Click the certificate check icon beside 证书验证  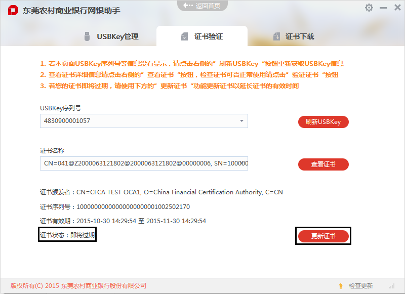coord(185,36)
